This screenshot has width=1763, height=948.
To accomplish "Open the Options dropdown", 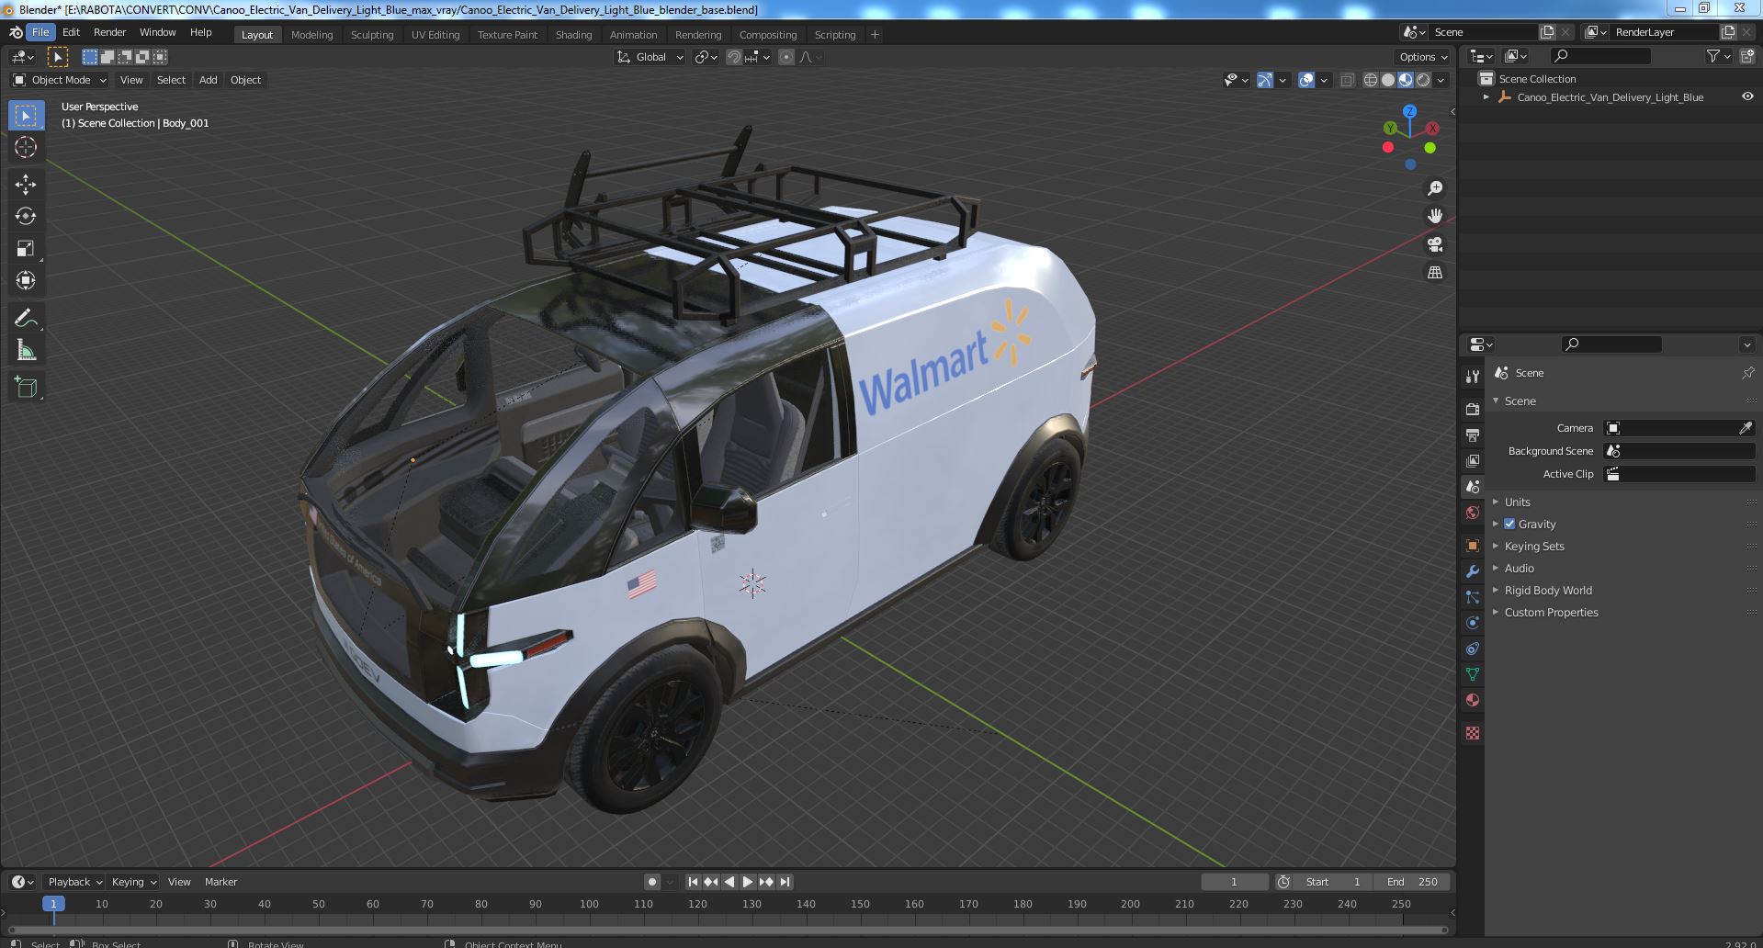I will pos(1423,57).
